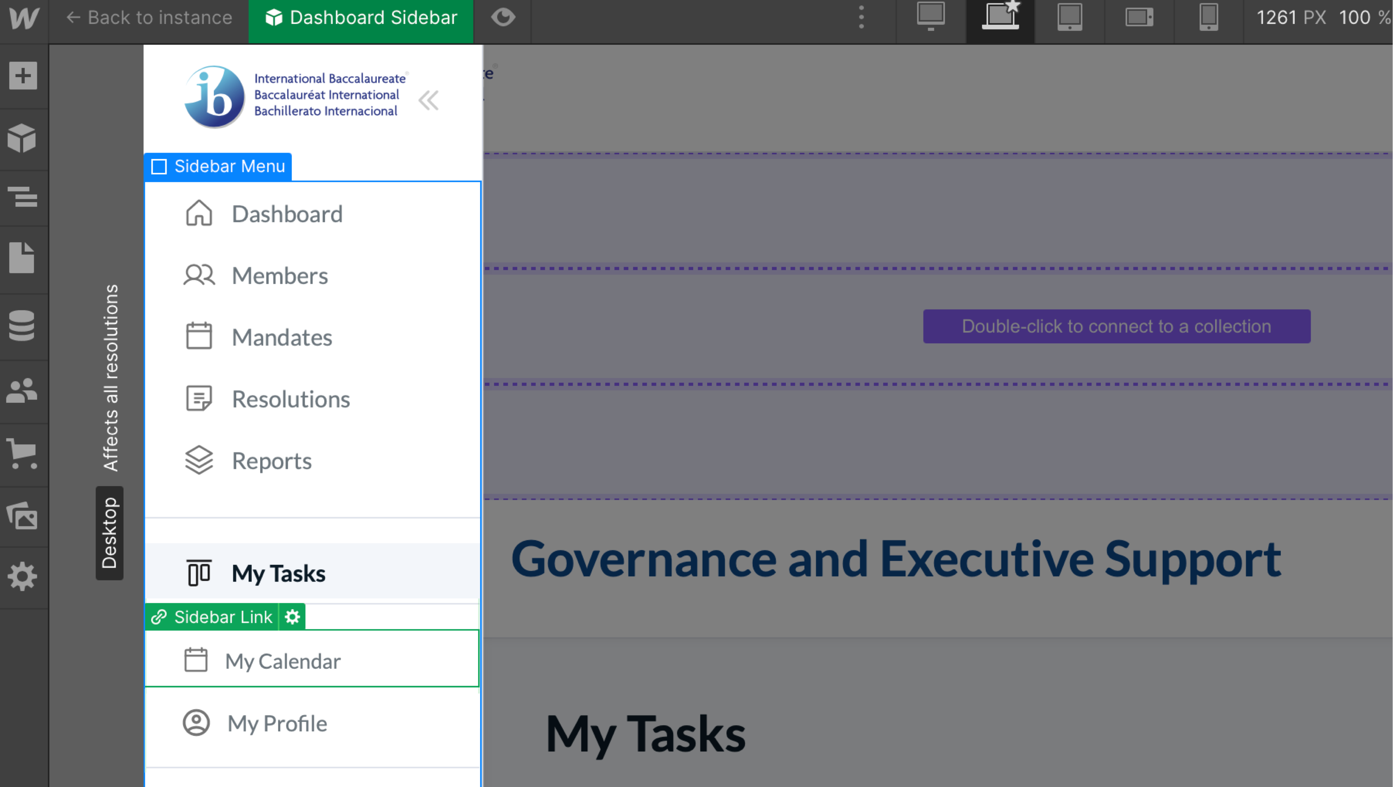Collapse sidebar with double chevron arrow

[x=428, y=101]
